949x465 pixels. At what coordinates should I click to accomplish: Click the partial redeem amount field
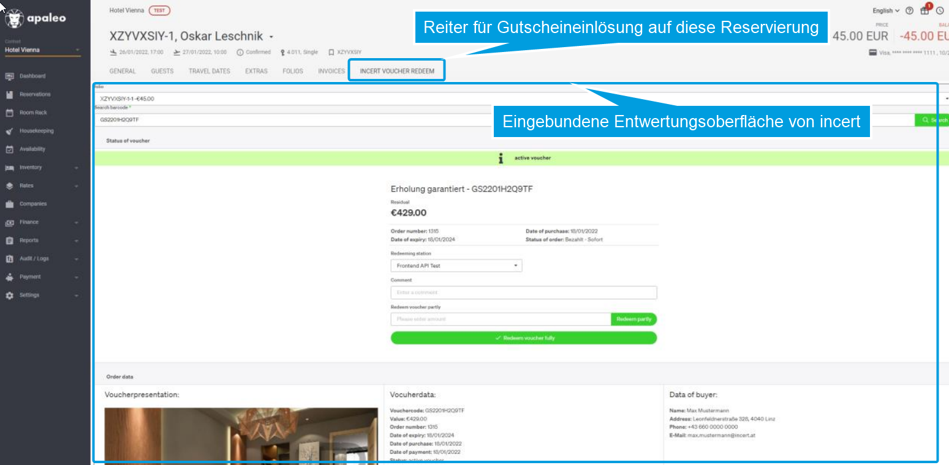click(x=501, y=319)
